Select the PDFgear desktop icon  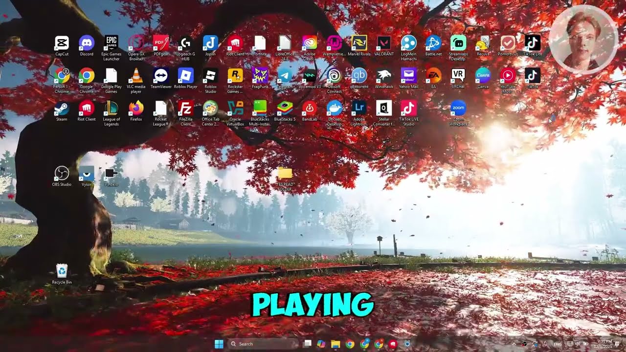(161, 43)
